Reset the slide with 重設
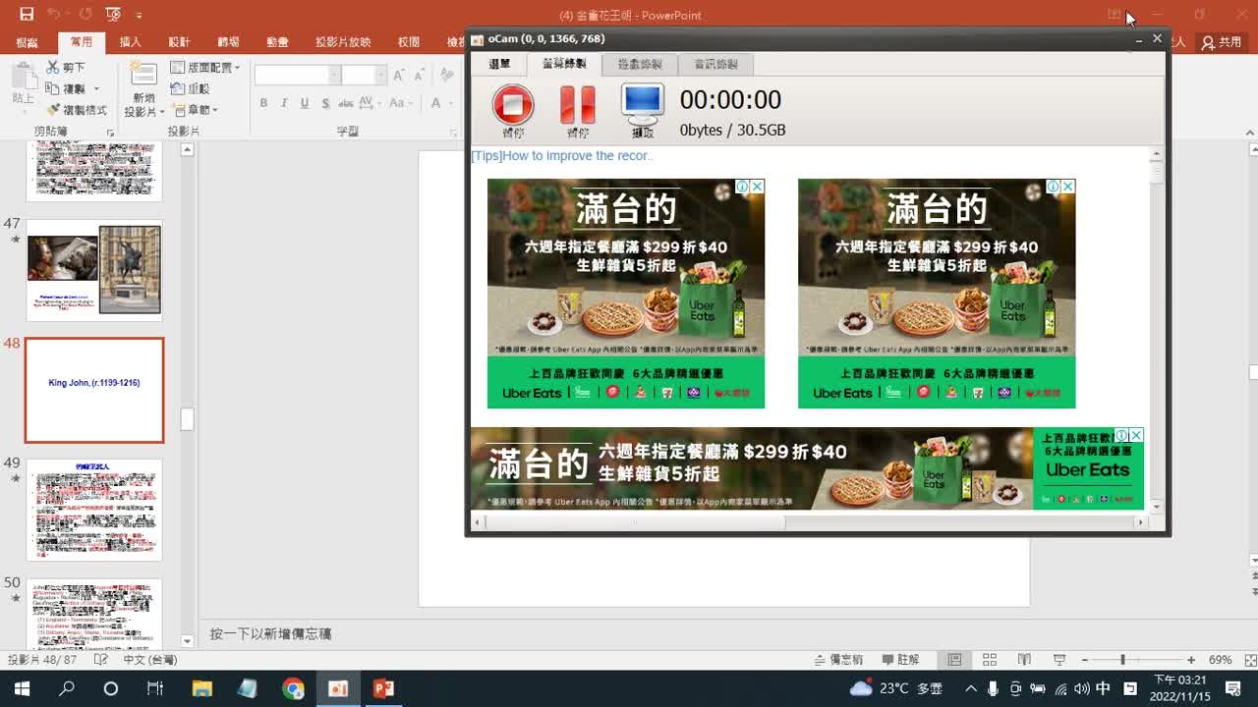Screen dimensions: 1258x707 click(191, 88)
